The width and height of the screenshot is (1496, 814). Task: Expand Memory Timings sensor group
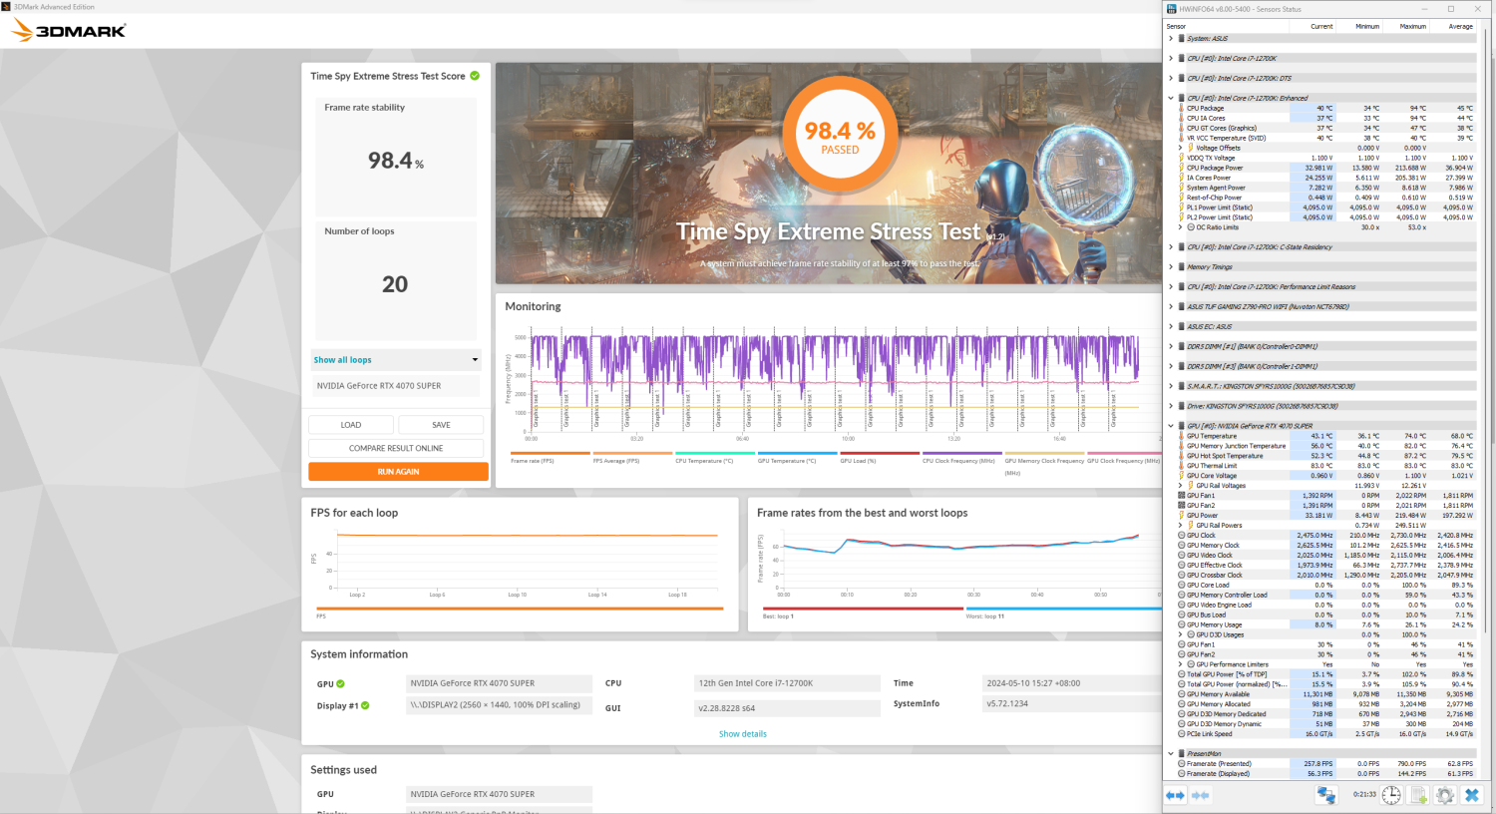pyautogui.click(x=1171, y=267)
